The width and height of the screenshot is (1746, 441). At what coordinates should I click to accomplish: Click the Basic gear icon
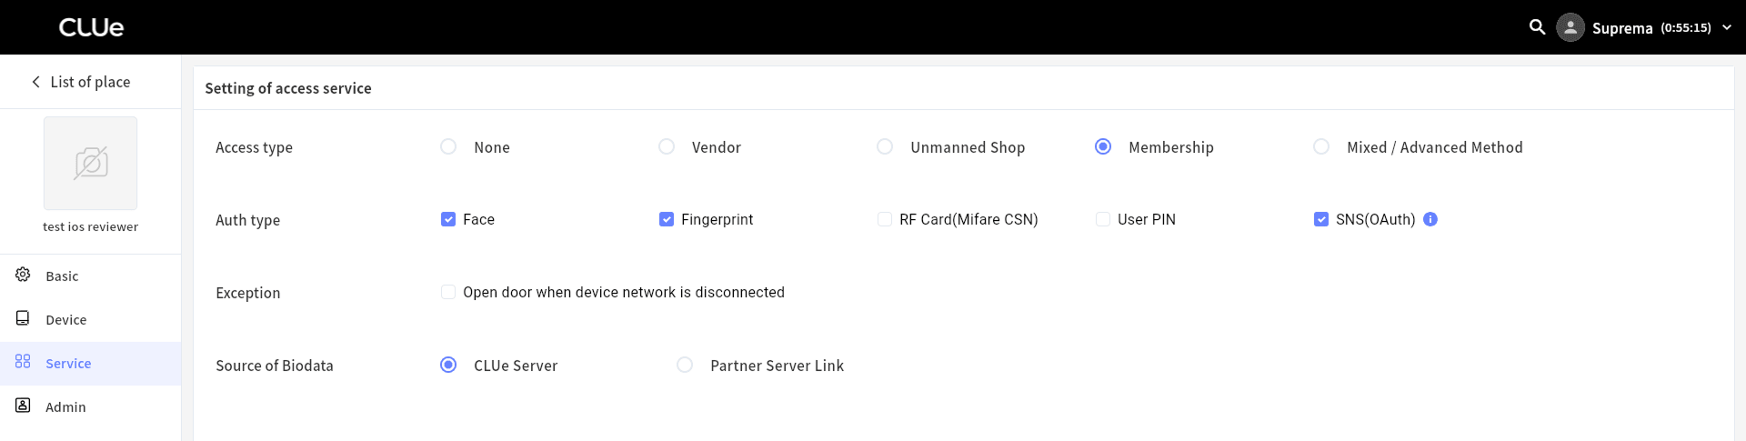coord(23,275)
